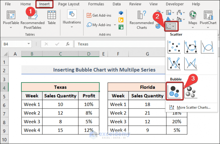The image size is (220, 144).
Task: Click Get Add-ins
Action: [99, 15]
